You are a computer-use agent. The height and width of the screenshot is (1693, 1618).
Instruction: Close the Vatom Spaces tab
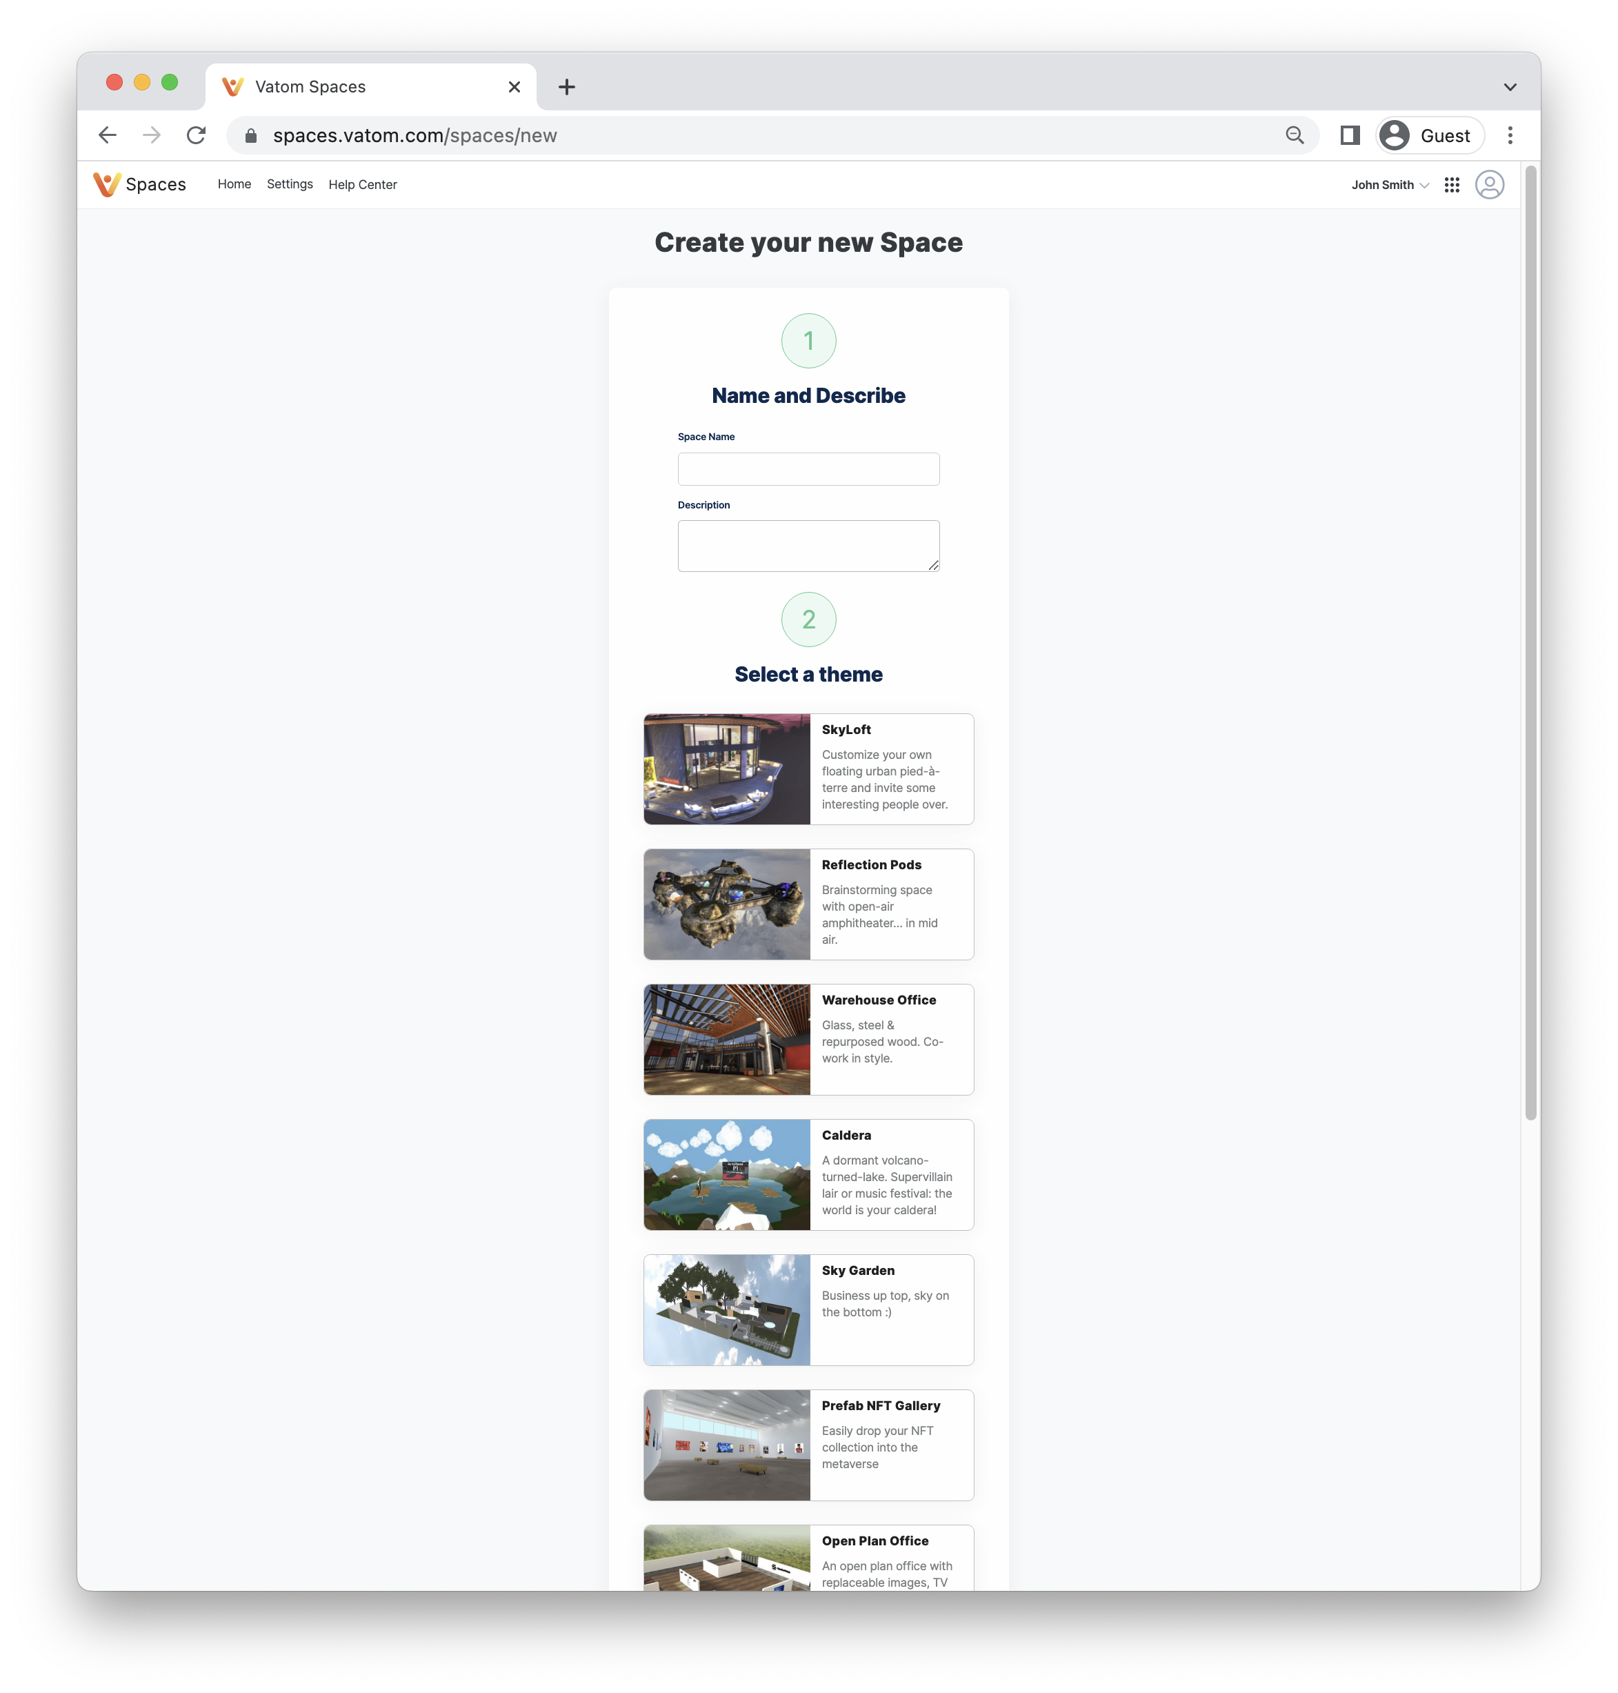pos(514,87)
